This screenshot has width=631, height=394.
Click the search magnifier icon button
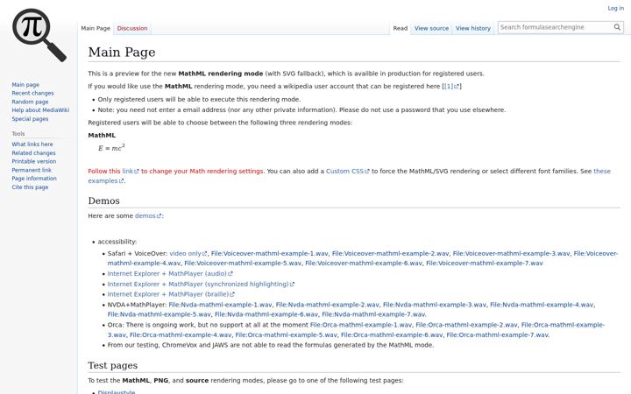tap(617, 27)
